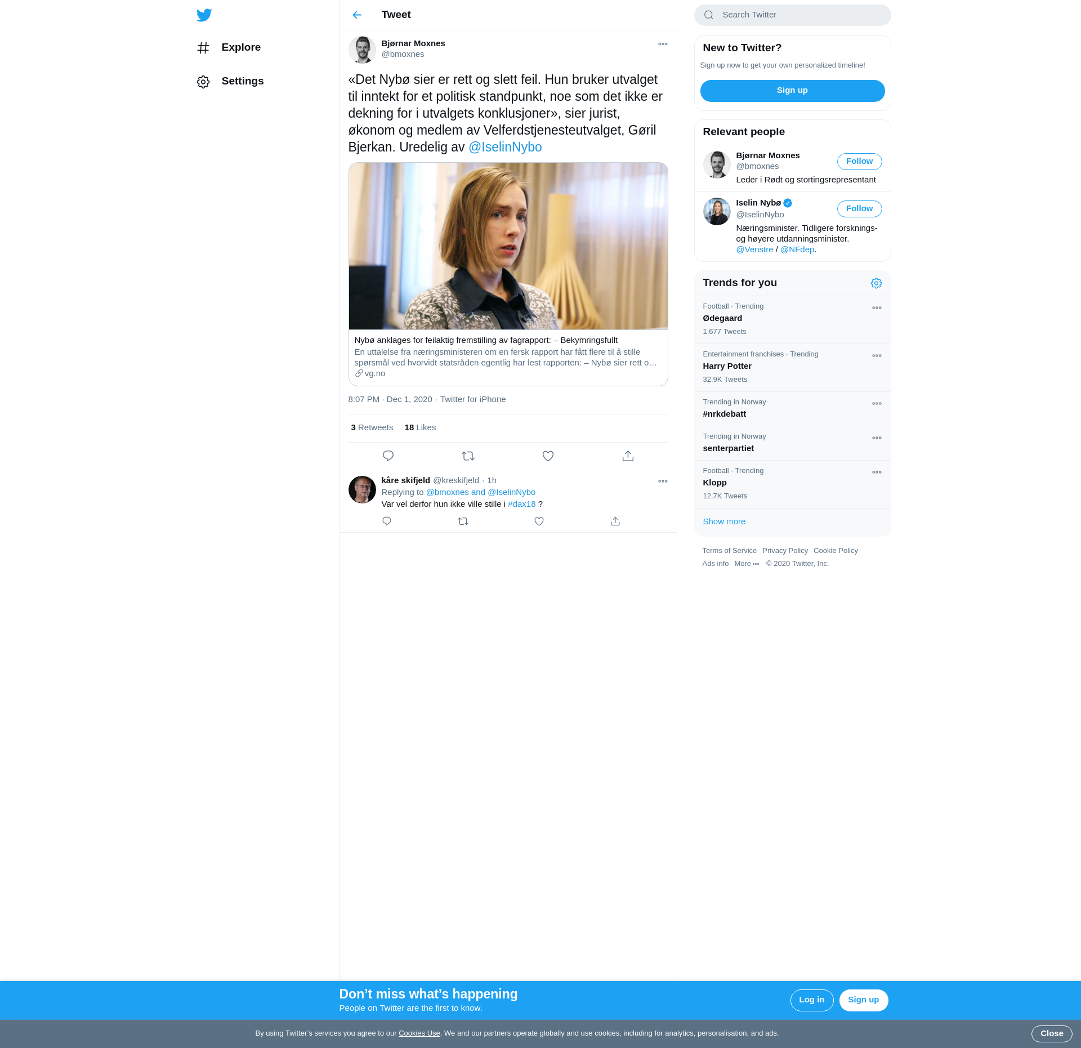Screen dimensions: 1081x1048
Task: Open the vg.no article image card
Action: (508, 246)
